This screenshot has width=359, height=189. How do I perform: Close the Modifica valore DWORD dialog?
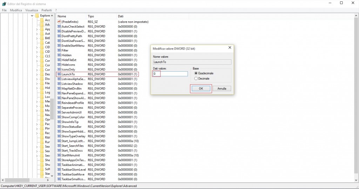click(x=230, y=48)
